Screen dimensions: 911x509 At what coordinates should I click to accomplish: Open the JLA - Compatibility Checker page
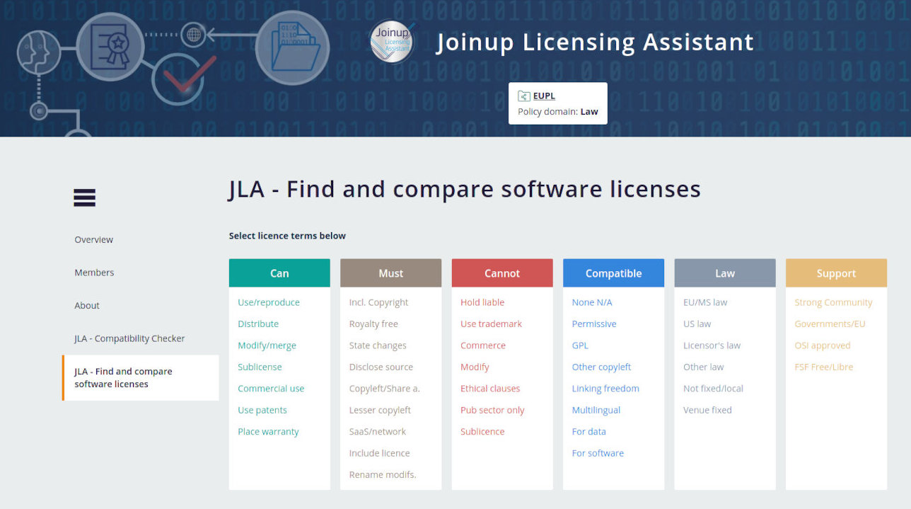point(129,338)
